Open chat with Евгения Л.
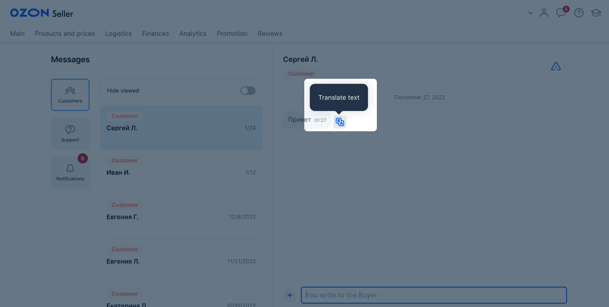Image resolution: width=609 pixels, height=307 pixels. click(181, 261)
